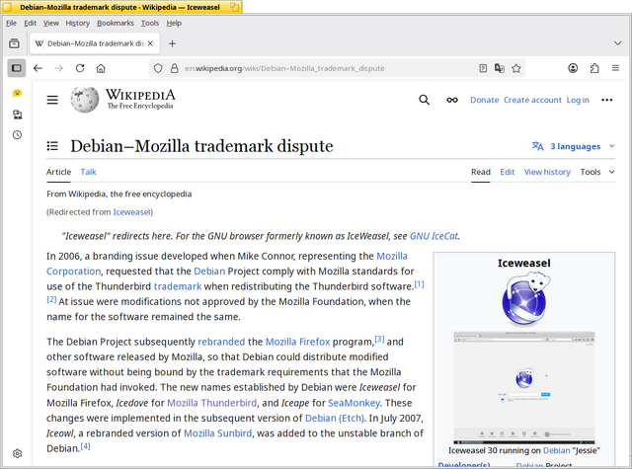Open the View history tab
The height and width of the screenshot is (469, 632).
click(x=547, y=172)
